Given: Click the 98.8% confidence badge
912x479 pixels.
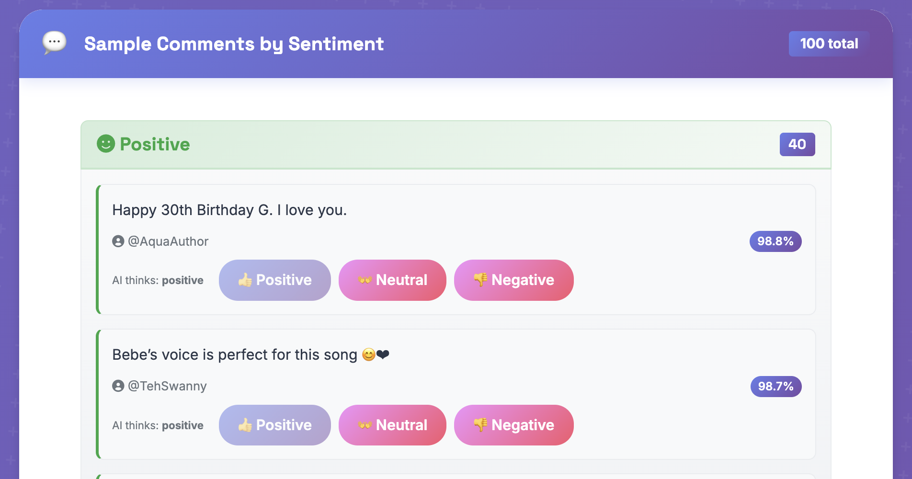Looking at the screenshot, I should coord(775,241).
